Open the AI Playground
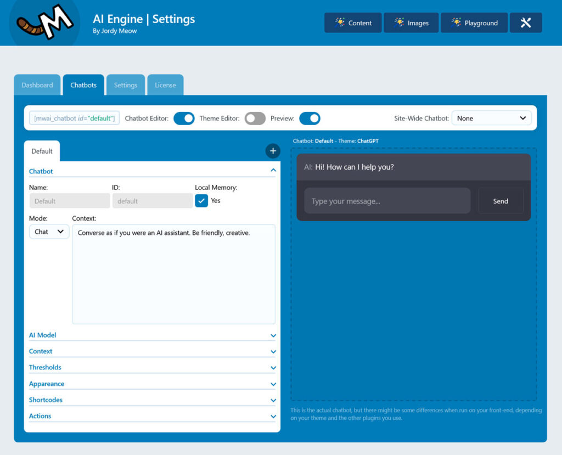Viewport: 562px width, 455px height. [x=474, y=23]
